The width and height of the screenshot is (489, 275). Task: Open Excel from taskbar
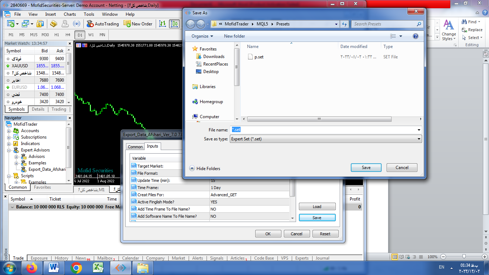coord(98,267)
